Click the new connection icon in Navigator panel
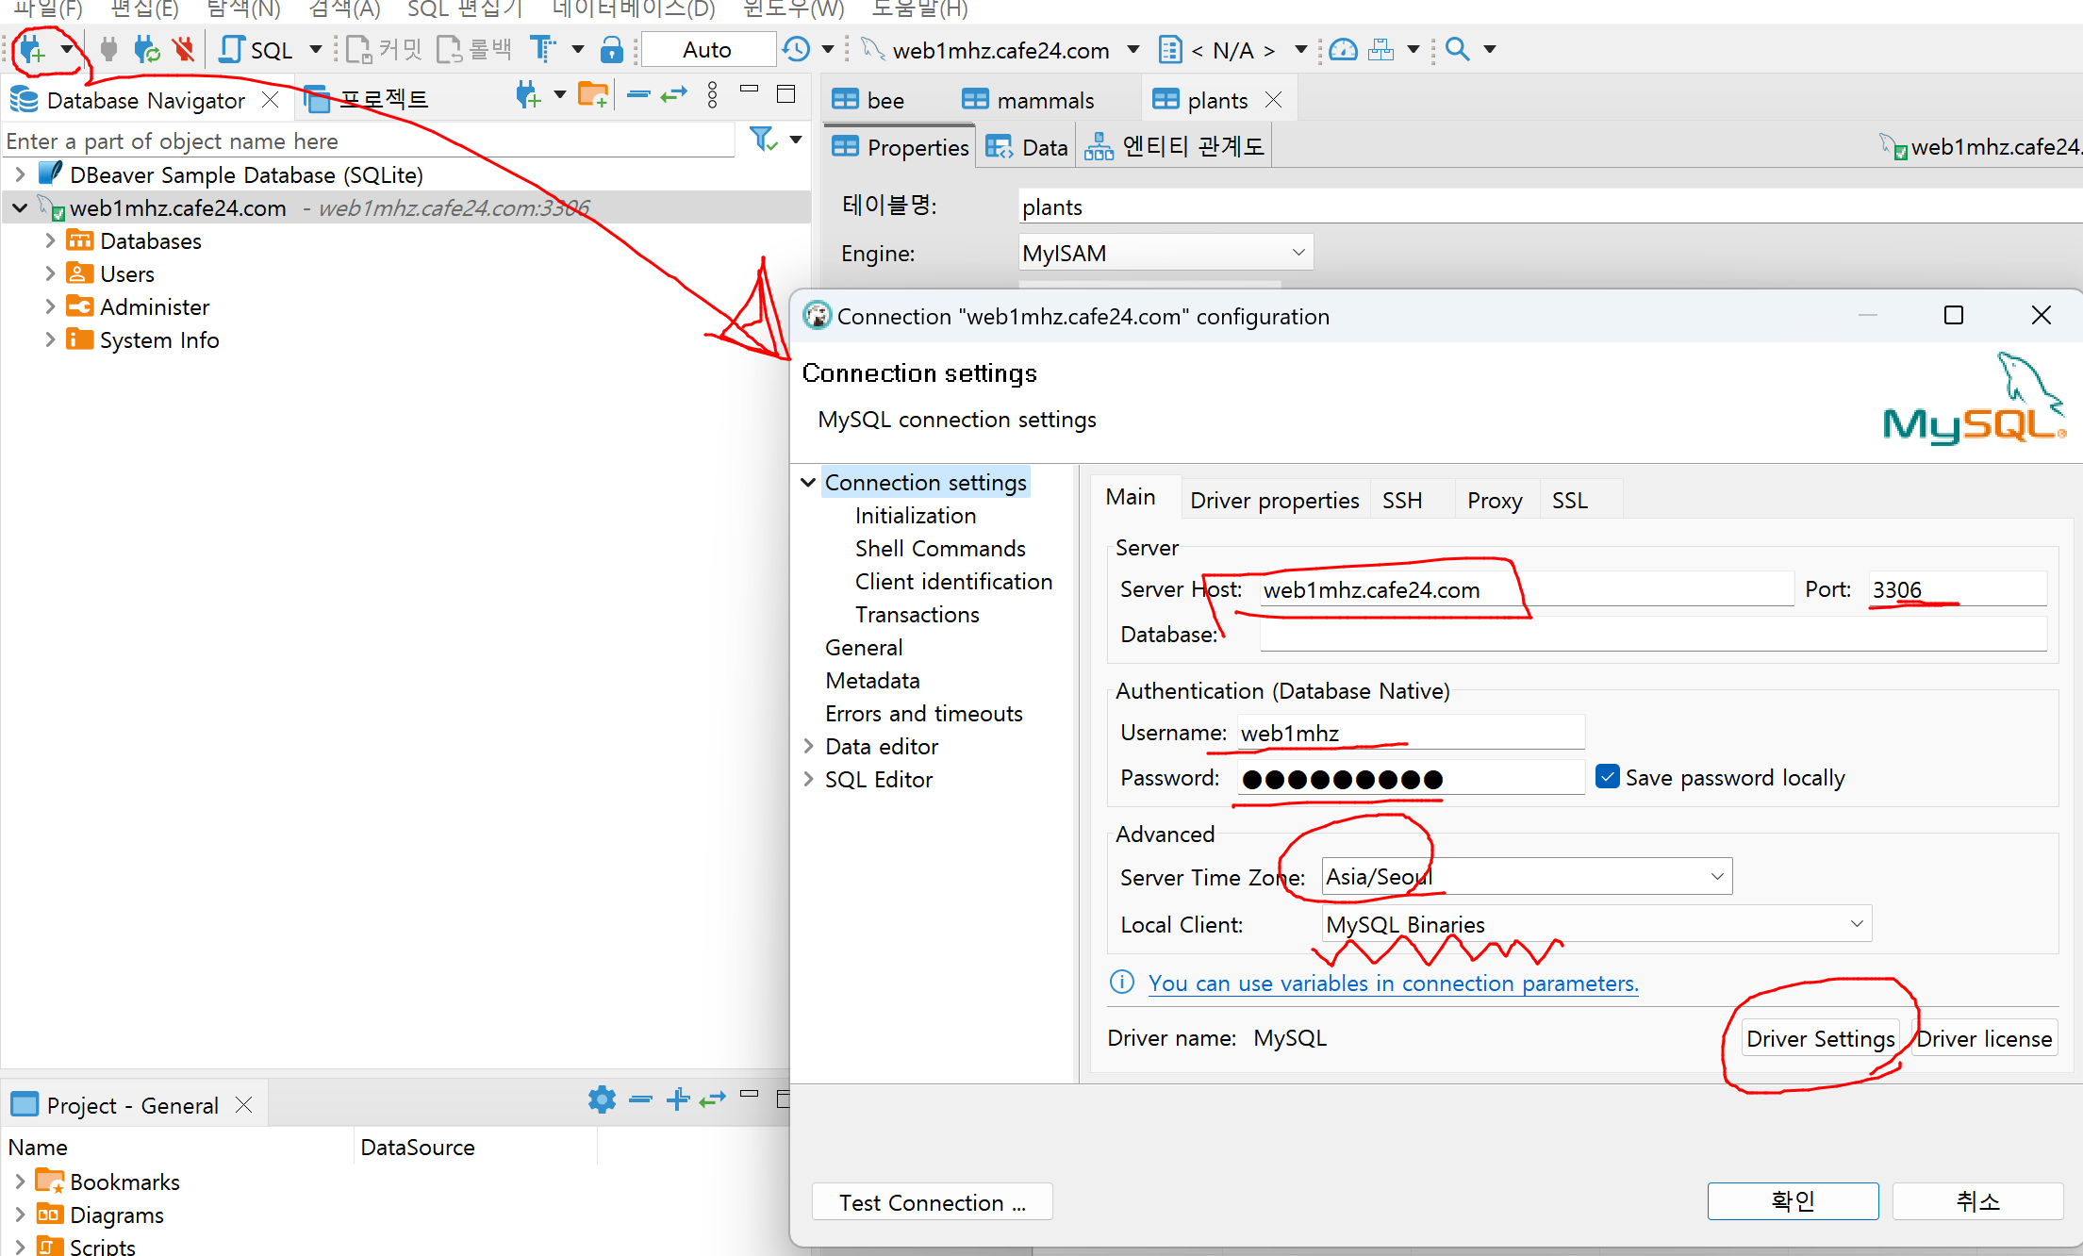This screenshot has height=1256, width=2083. [528, 95]
